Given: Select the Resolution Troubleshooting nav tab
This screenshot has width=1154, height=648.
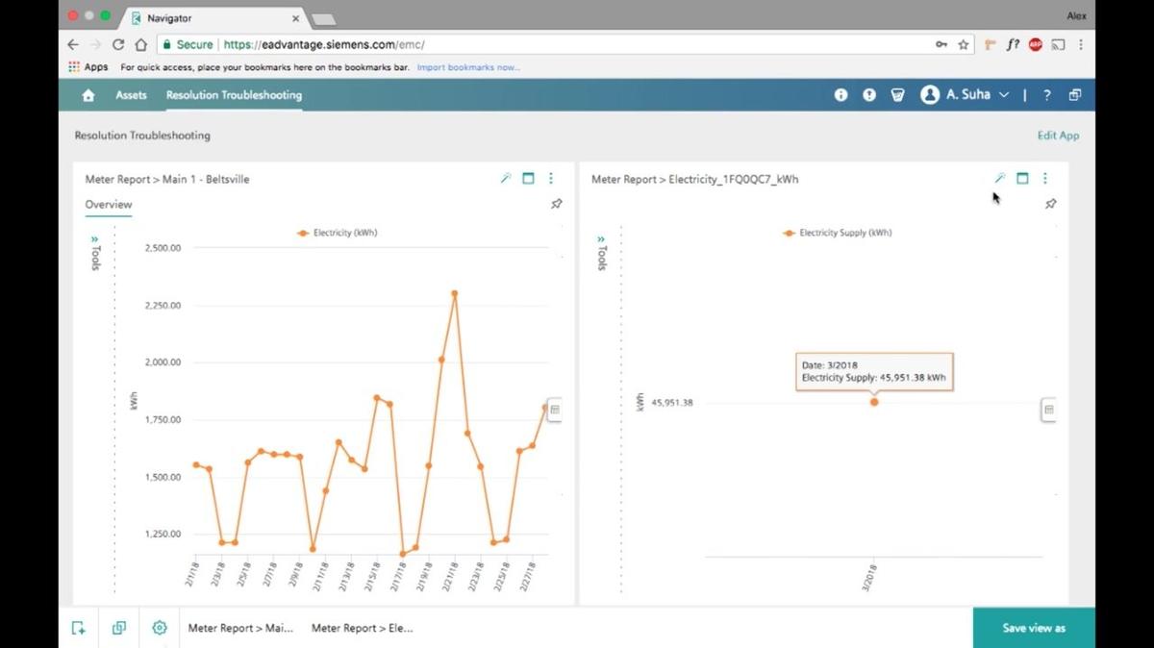Looking at the screenshot, I should pyautogui.click(x=234, y=95).
